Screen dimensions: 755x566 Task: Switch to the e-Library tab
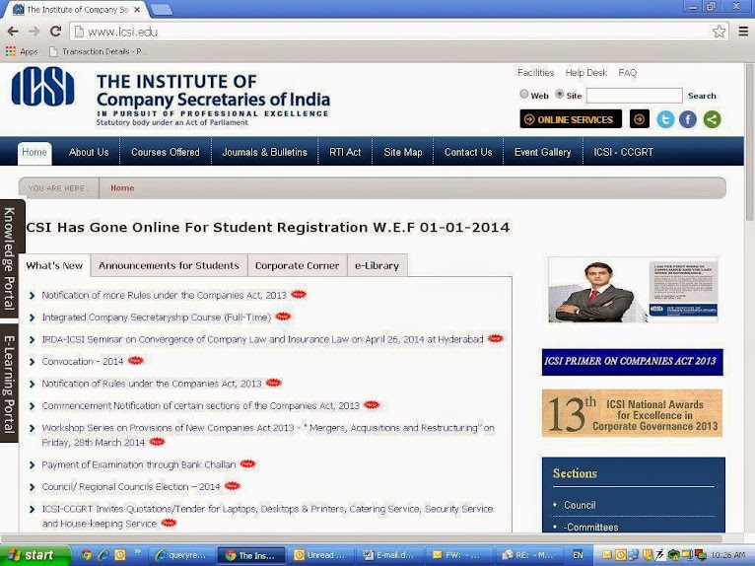[377, 265]
